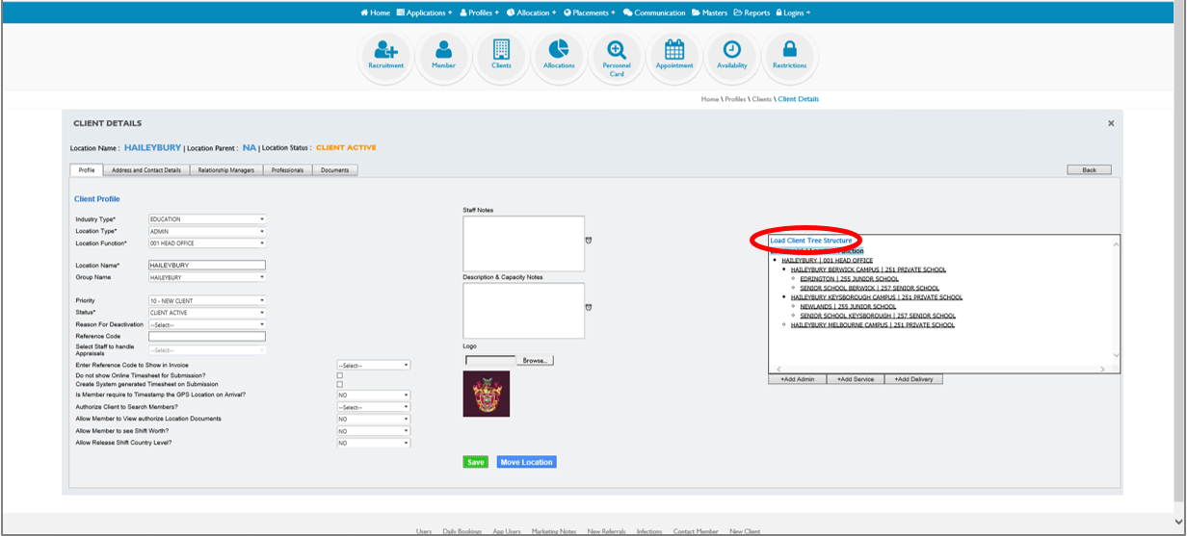Open the Group Name dropdown

[206, 277]
